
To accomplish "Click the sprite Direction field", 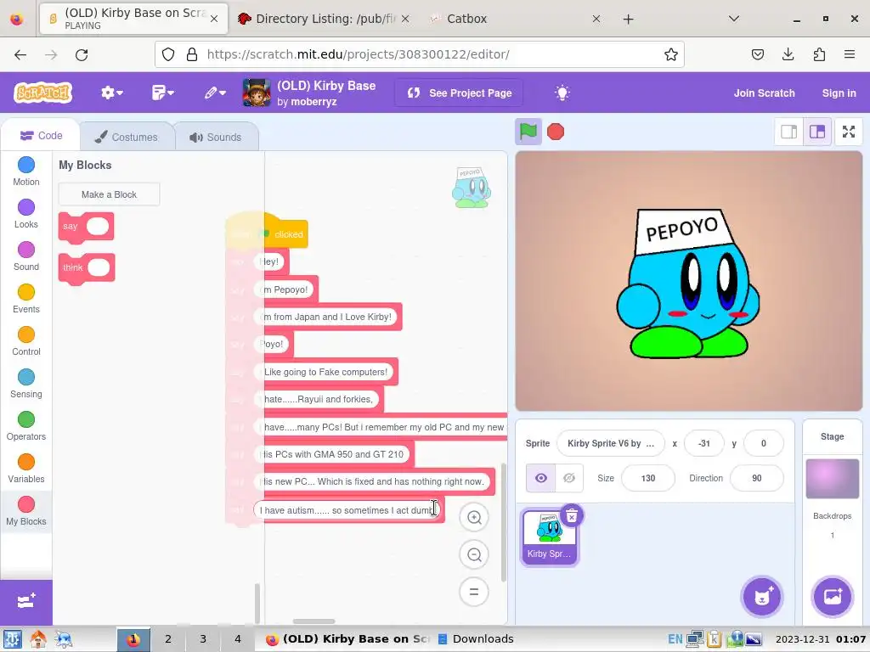I will (757, 478).
